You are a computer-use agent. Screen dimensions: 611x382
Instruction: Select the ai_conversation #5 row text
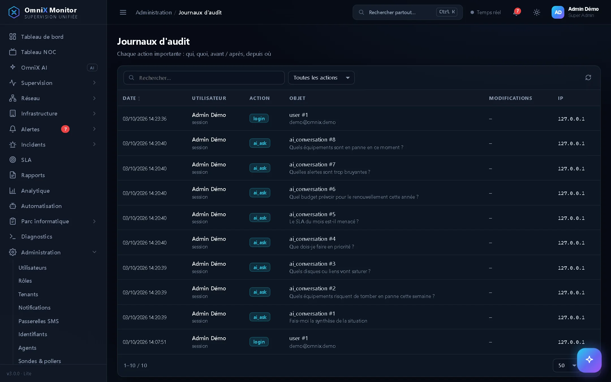[x=312, y=214]
